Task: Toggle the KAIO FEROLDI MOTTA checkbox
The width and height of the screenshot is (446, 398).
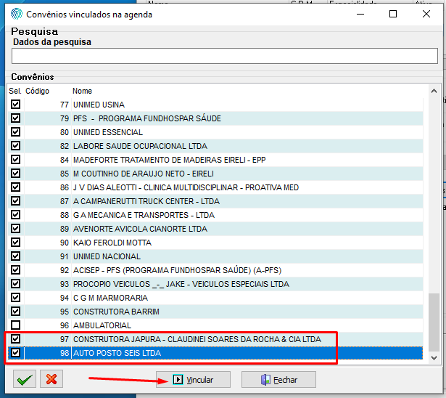Action: click(x=16, y=243)
